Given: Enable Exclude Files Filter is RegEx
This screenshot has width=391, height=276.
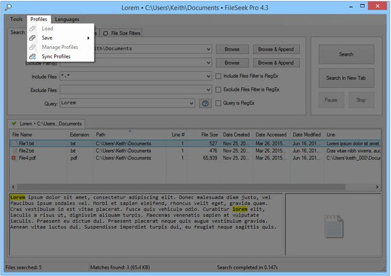Looking at the screenshot, I should [x=218, y=89].
